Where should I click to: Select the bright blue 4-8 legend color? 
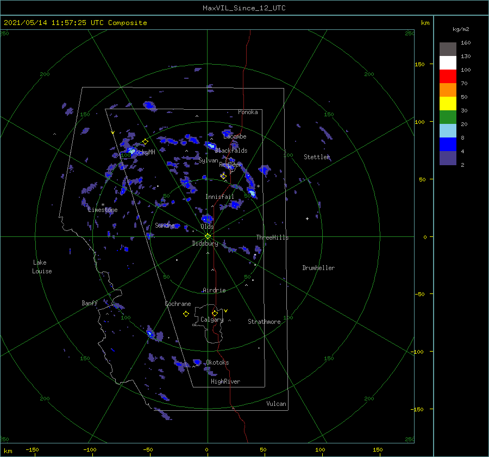point(448,144)
